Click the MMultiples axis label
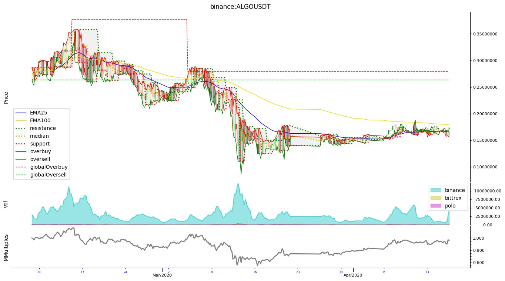Screen dimensions: 505x281 6,247
